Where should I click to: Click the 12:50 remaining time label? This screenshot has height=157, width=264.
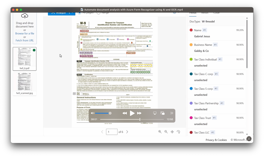(170, 119)
